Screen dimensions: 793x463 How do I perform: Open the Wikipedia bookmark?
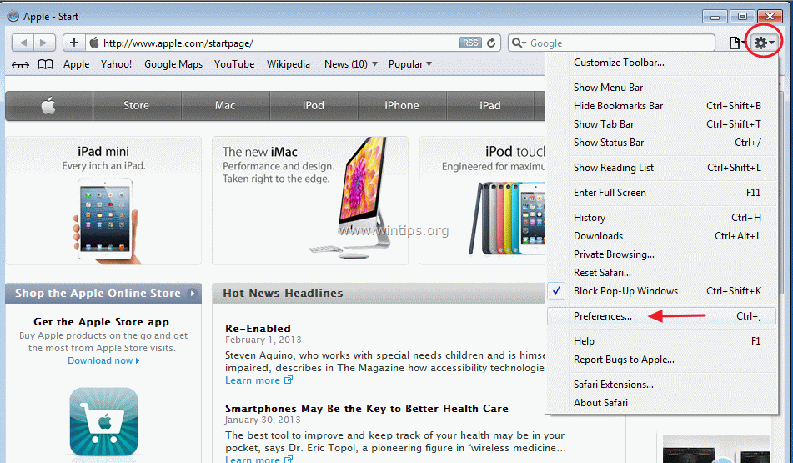click(289, 64)
